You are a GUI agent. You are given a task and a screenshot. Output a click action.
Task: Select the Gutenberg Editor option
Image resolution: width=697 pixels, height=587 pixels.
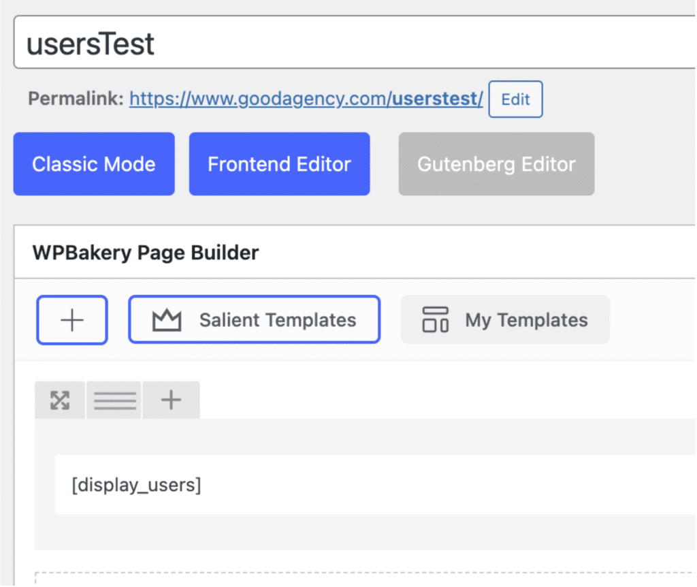tap(496, 163)
